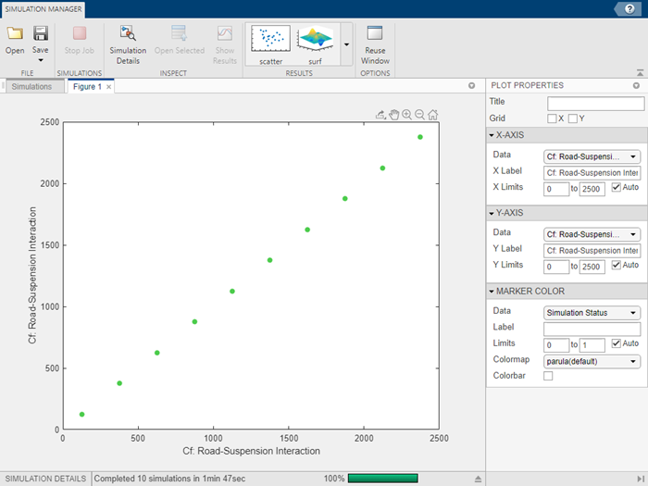
Task: Select the surf plot type
Action: pos(316,44)
